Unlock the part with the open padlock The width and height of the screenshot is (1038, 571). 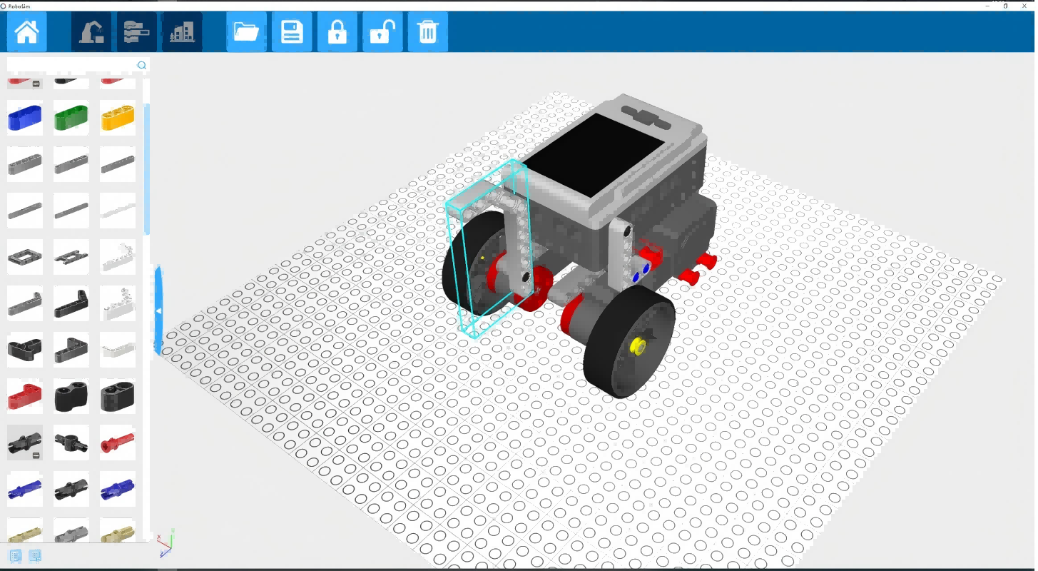coord(382,32)
